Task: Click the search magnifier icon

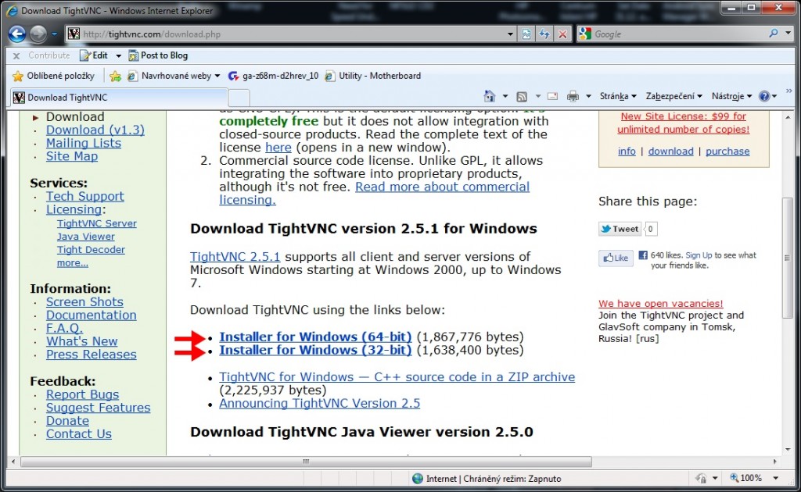Action: [x=774, y=34]
